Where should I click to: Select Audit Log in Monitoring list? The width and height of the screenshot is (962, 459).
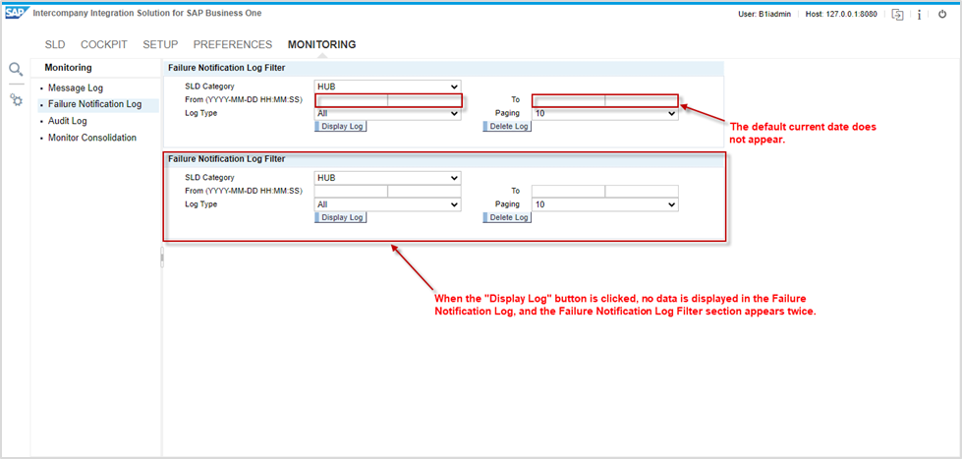(x=67, y=121)
